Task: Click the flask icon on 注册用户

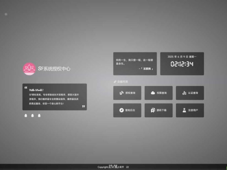Action: 184,110
